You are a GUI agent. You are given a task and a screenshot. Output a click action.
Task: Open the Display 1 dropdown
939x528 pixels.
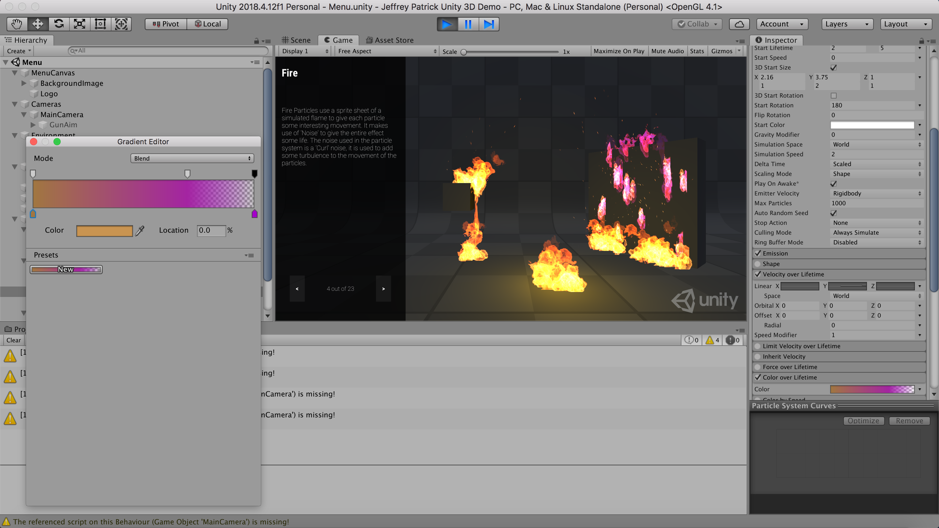305,51
